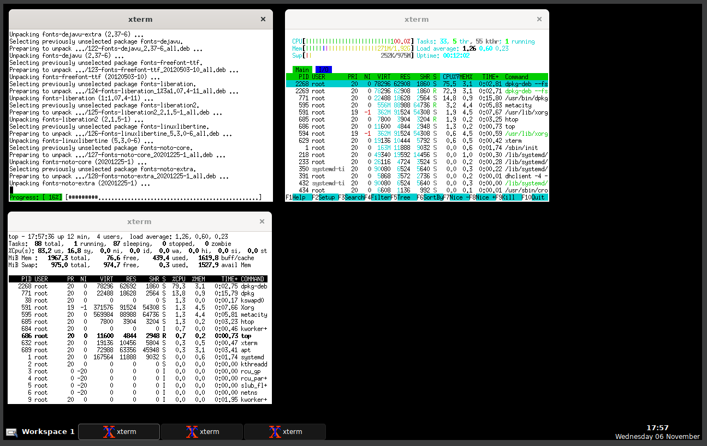
Task: Switch to the I/O tab in htop
Action: (323, 69)
